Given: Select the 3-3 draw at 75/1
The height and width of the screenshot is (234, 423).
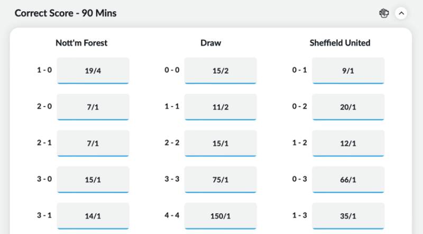Looking at the screenshot, I should tap(220, 179).
